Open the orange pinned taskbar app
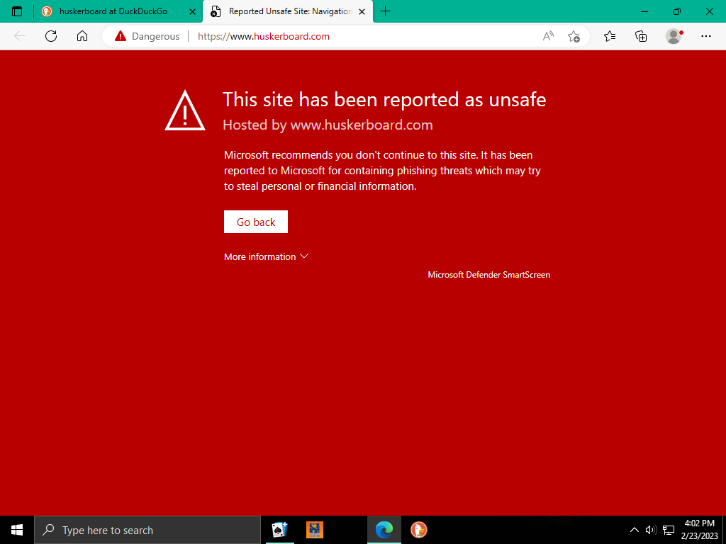Viewport: 726px width, 544px height. click(x=315, y=530)
